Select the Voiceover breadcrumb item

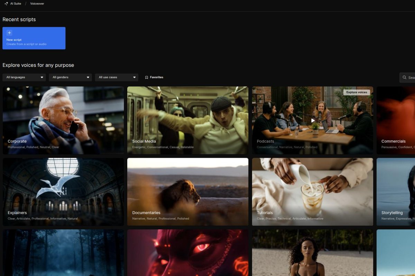pos(37,3)
